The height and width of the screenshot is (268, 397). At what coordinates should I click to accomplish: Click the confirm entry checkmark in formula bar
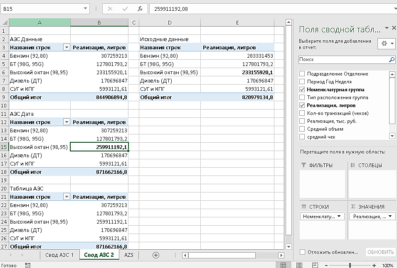(x=125, y=9)
